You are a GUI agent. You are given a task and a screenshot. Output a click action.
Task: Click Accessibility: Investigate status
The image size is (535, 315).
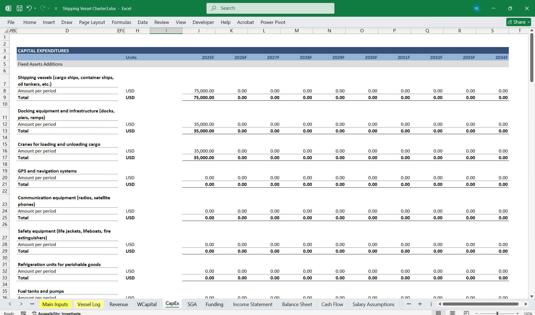coord(56,313)
